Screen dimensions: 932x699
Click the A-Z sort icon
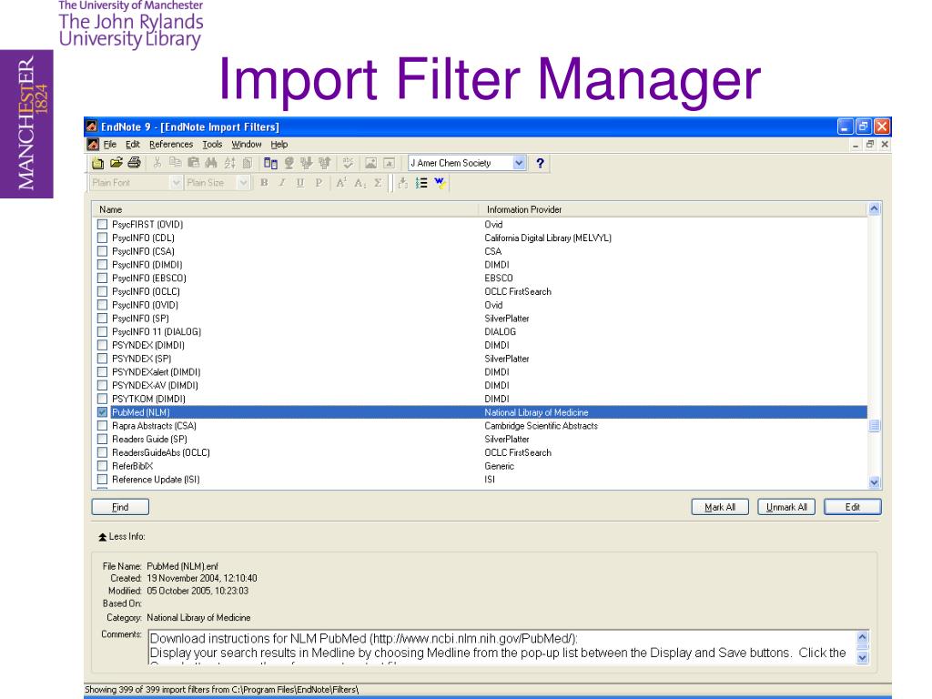[229, 163]
